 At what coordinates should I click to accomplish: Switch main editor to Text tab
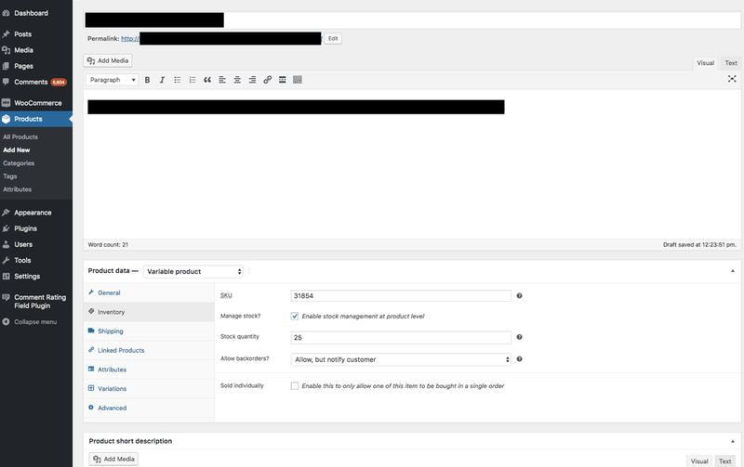tap(731, 63)
